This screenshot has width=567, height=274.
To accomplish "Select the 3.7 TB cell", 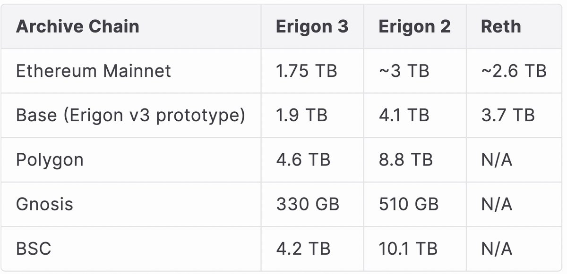I will (507, 115).
